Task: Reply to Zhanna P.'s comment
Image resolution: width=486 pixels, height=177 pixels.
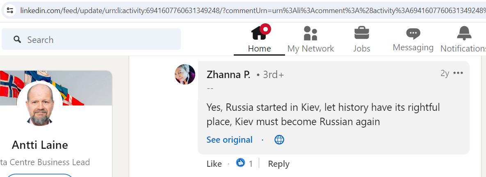Action: click(x=278, y=164)
